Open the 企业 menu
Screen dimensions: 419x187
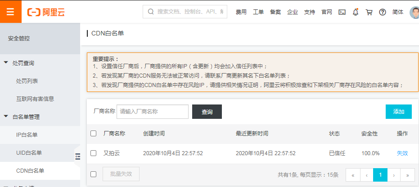pyautogui.click(x=293, y=12)
